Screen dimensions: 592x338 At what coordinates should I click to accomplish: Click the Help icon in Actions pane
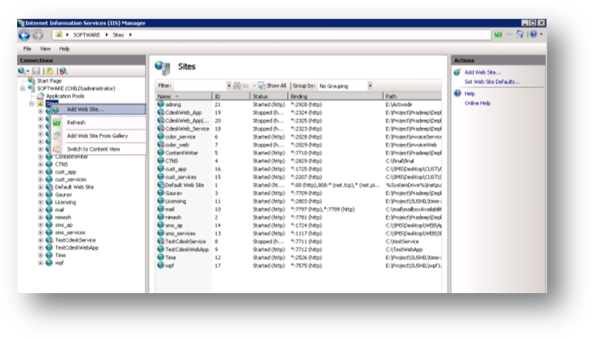tap(457, 93)
